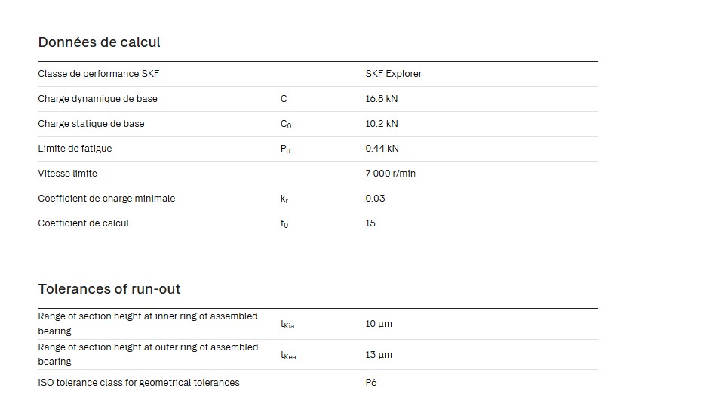Click the 13 µm outer ring value
Screen dimensions: 725x419
pos(379,355)
